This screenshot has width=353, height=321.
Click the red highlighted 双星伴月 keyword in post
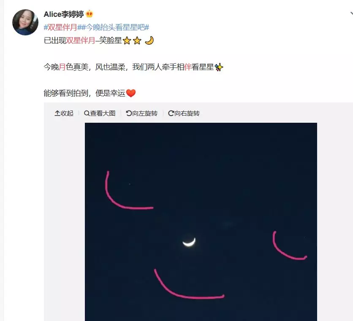click(x=80, y=40)
